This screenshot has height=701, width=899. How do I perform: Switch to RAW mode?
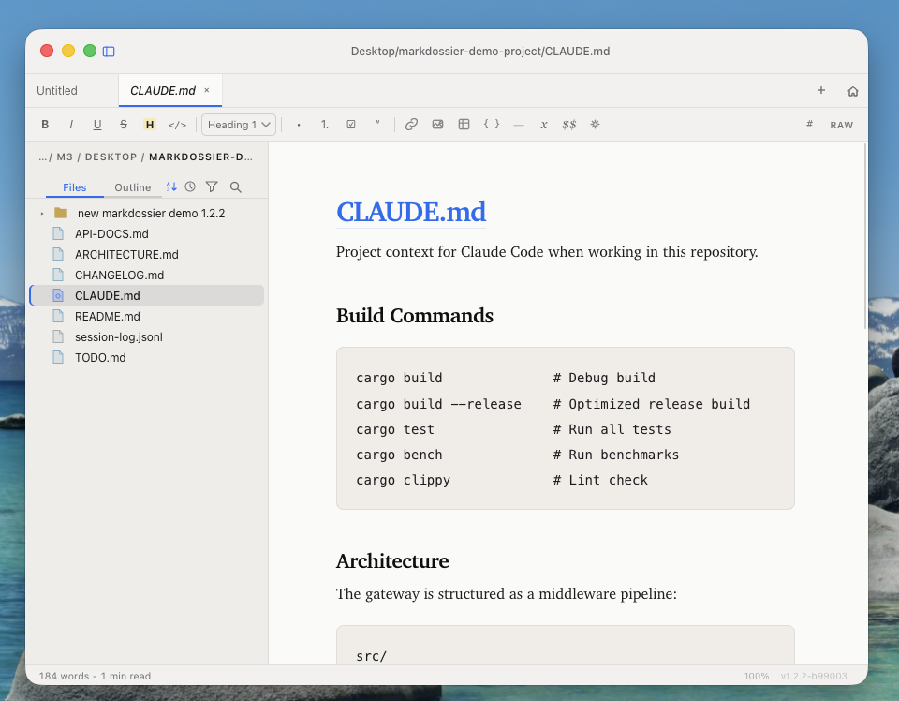click(x=841, y=125)
